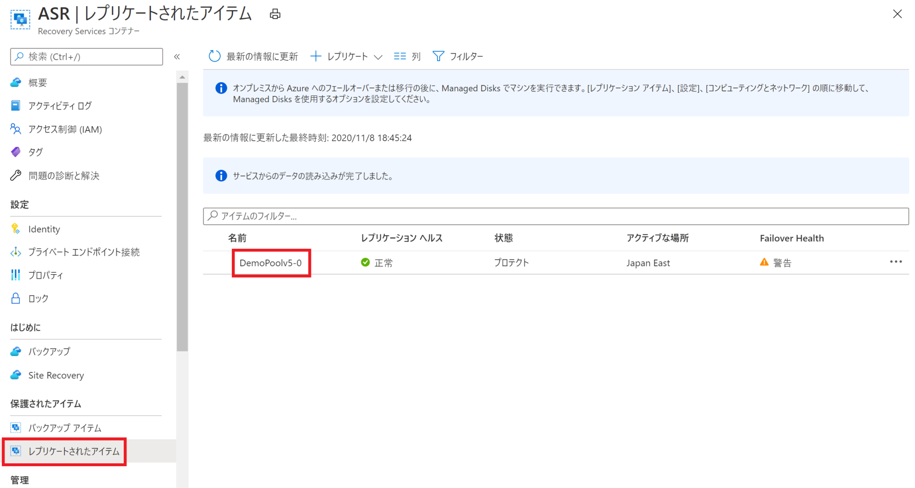This screenshot has height=488, width=915.
Task: Click the sidebar search field
Action: click(x=87, y=57)
